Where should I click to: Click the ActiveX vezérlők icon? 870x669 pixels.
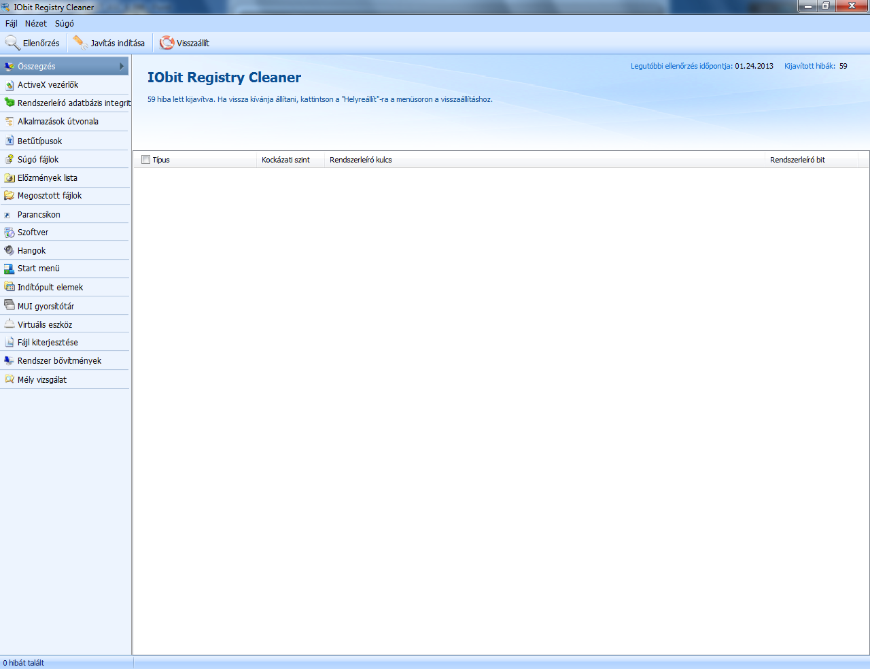[x=10, y=85]
